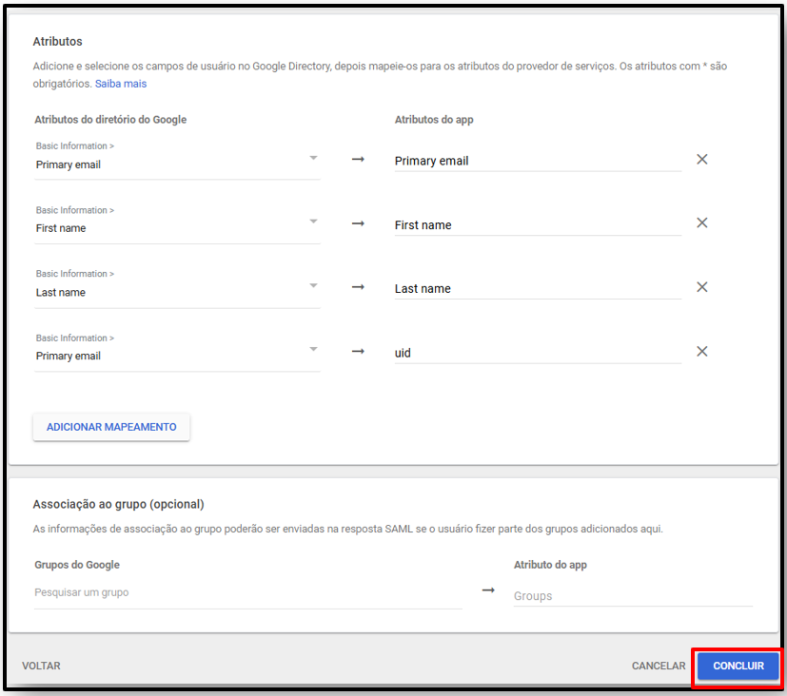Expand the First name directory attribute dropdown
Screen dimensions: 787x696
click(x=177, y=223)
